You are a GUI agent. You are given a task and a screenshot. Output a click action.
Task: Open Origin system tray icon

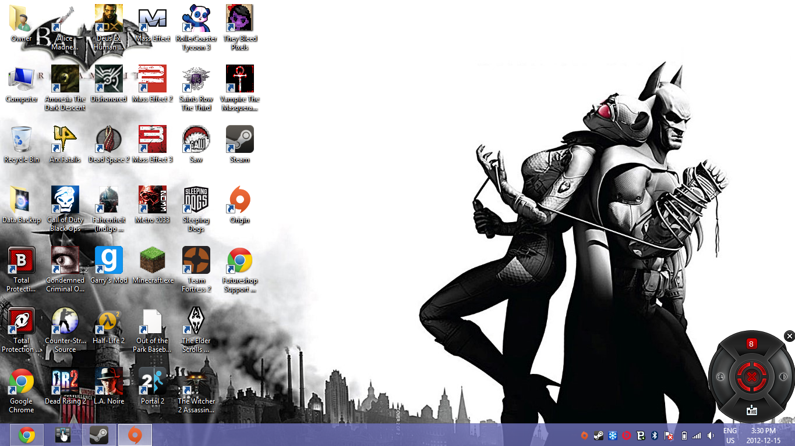pyautogui.click(x=584, y=435)
